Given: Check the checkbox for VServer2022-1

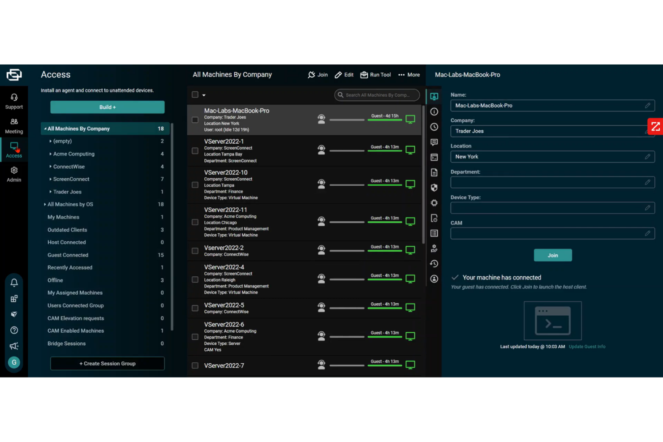Looking at the screenshot, I should pyautogui.click(x=195, y=151).
